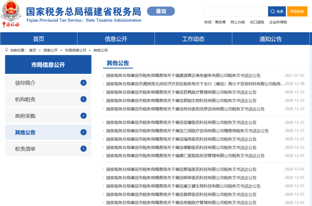Open announcement about 莆田兰润医疗咨询有限公司

click(187, 131)
